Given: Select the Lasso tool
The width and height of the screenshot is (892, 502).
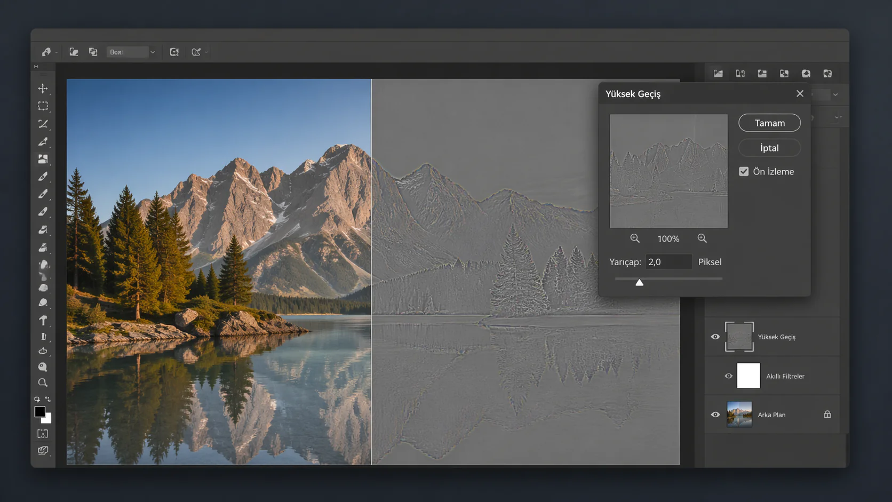Looking at the screenshot, I should tap(43, 124).
